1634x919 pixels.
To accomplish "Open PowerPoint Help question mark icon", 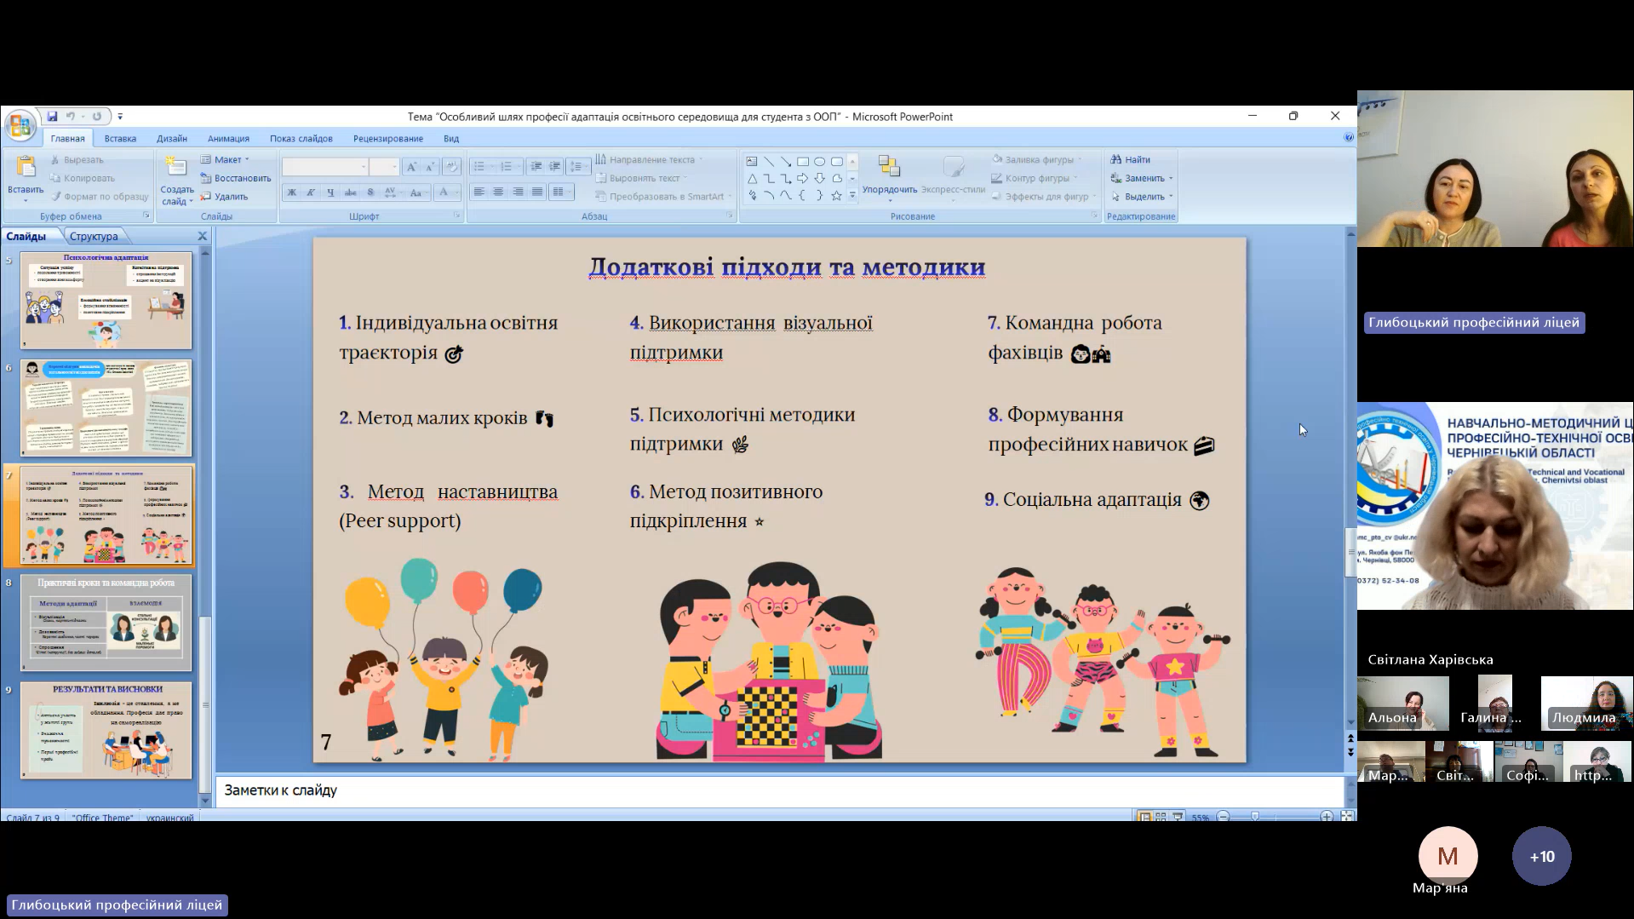I will (1349, 137).
